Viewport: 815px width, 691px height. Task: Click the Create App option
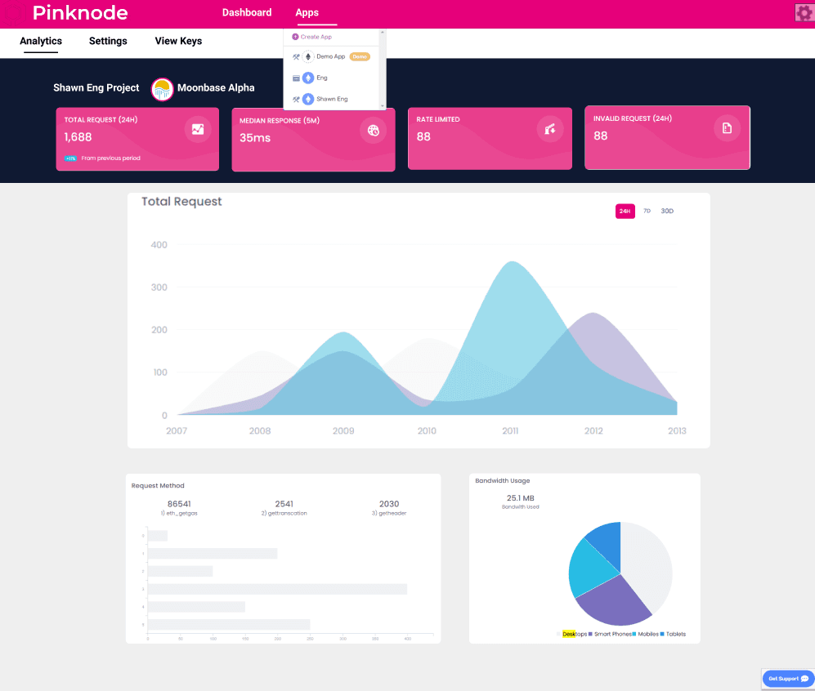[x=315, y=36]
